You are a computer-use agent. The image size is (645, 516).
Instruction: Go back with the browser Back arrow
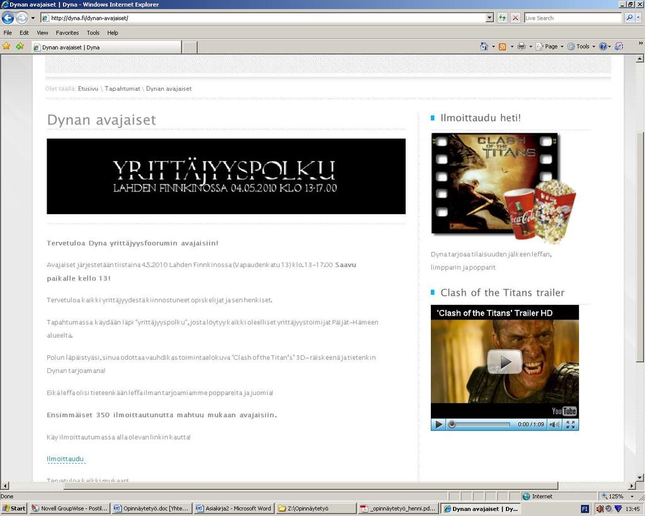point(8,18)
